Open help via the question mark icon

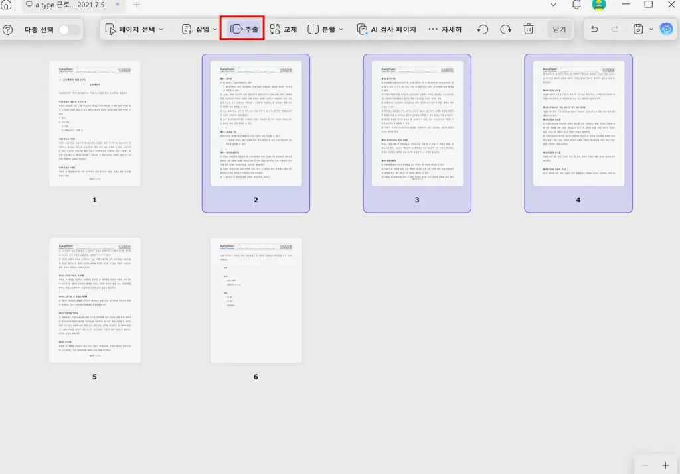click(7, 29)
